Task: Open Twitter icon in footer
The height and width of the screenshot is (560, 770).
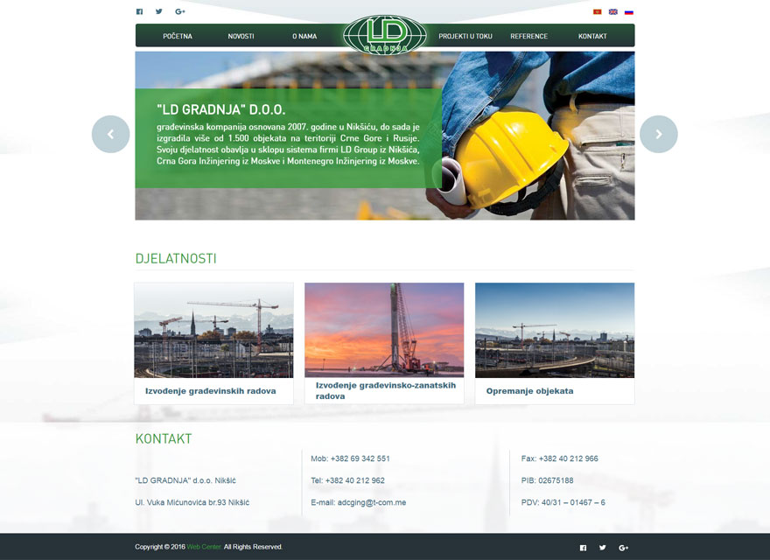Action: [603, 548]
